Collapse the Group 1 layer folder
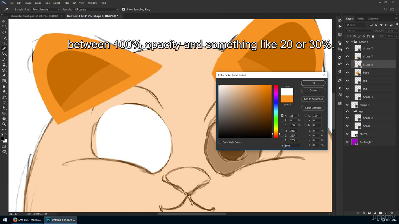399x224 pixels. pos(352,42)
